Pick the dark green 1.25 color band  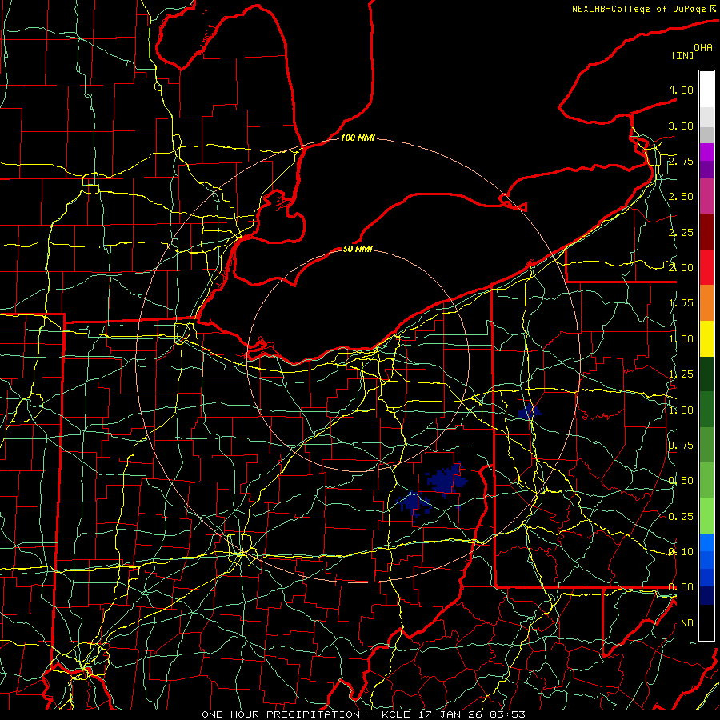[706, 374]
